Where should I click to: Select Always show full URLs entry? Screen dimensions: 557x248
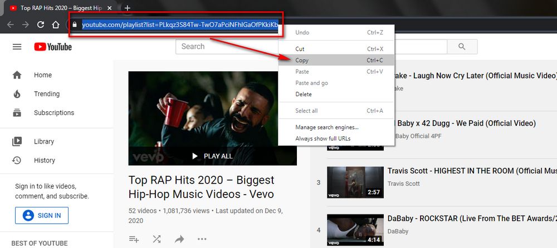[x=336, y=138]
